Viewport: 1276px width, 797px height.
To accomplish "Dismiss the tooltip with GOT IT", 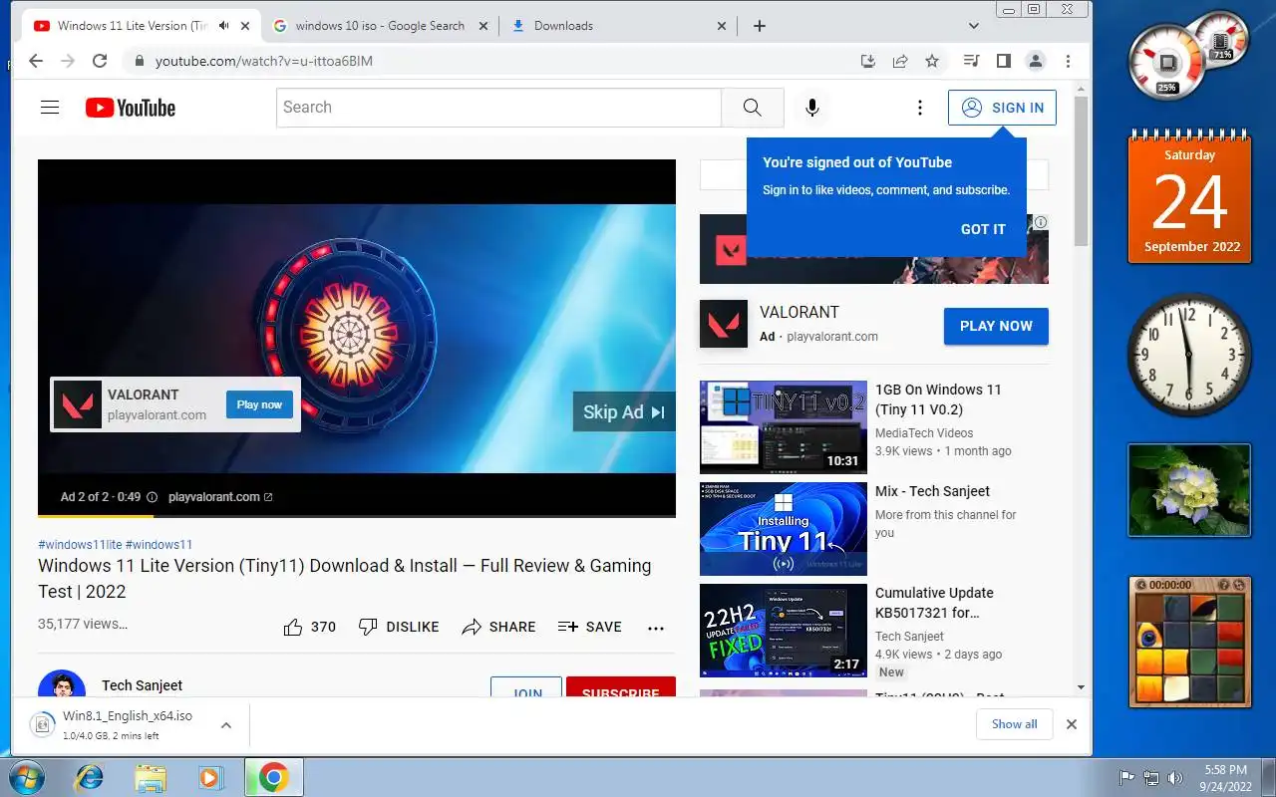I will click(x=983, y=229).
